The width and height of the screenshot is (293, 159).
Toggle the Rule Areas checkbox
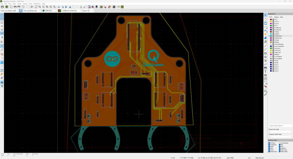click(x=280, y=150)
